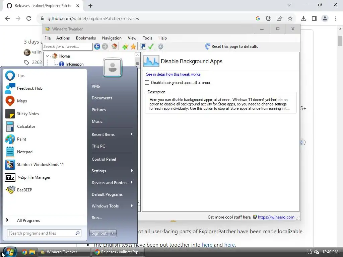
Task: Switch to Releases Chrome taskbar button
Action: (118, 252)
